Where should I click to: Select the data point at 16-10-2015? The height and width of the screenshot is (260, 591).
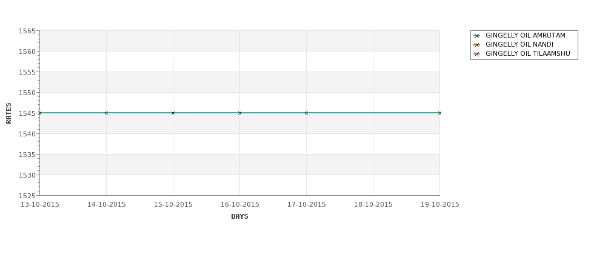click(239, 113)
